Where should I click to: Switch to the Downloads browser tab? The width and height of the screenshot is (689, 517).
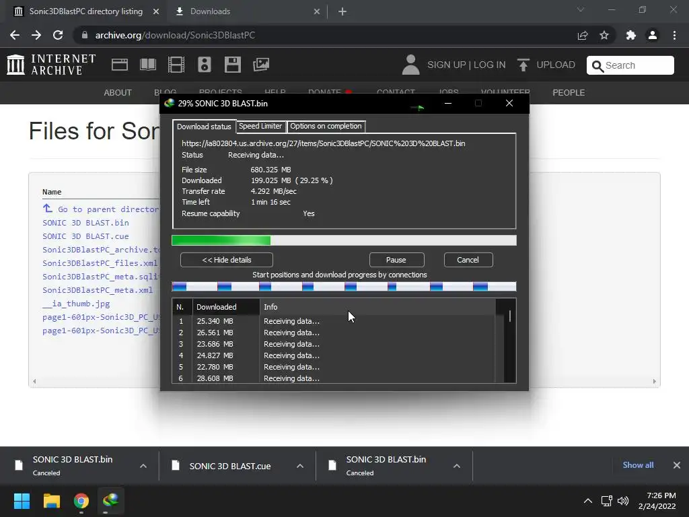point(248,11)
